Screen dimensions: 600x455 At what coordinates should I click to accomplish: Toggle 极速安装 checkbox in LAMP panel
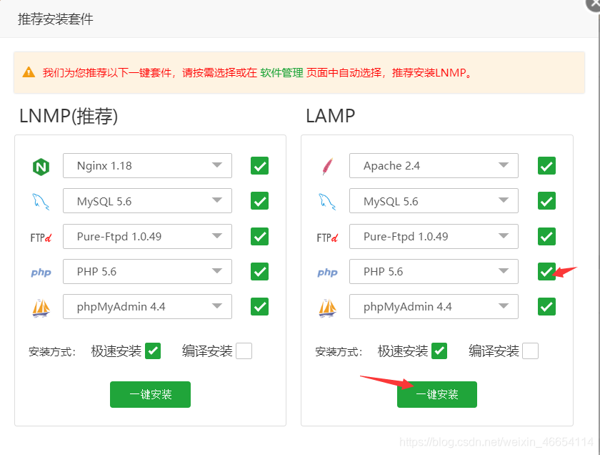click(439, 351)
